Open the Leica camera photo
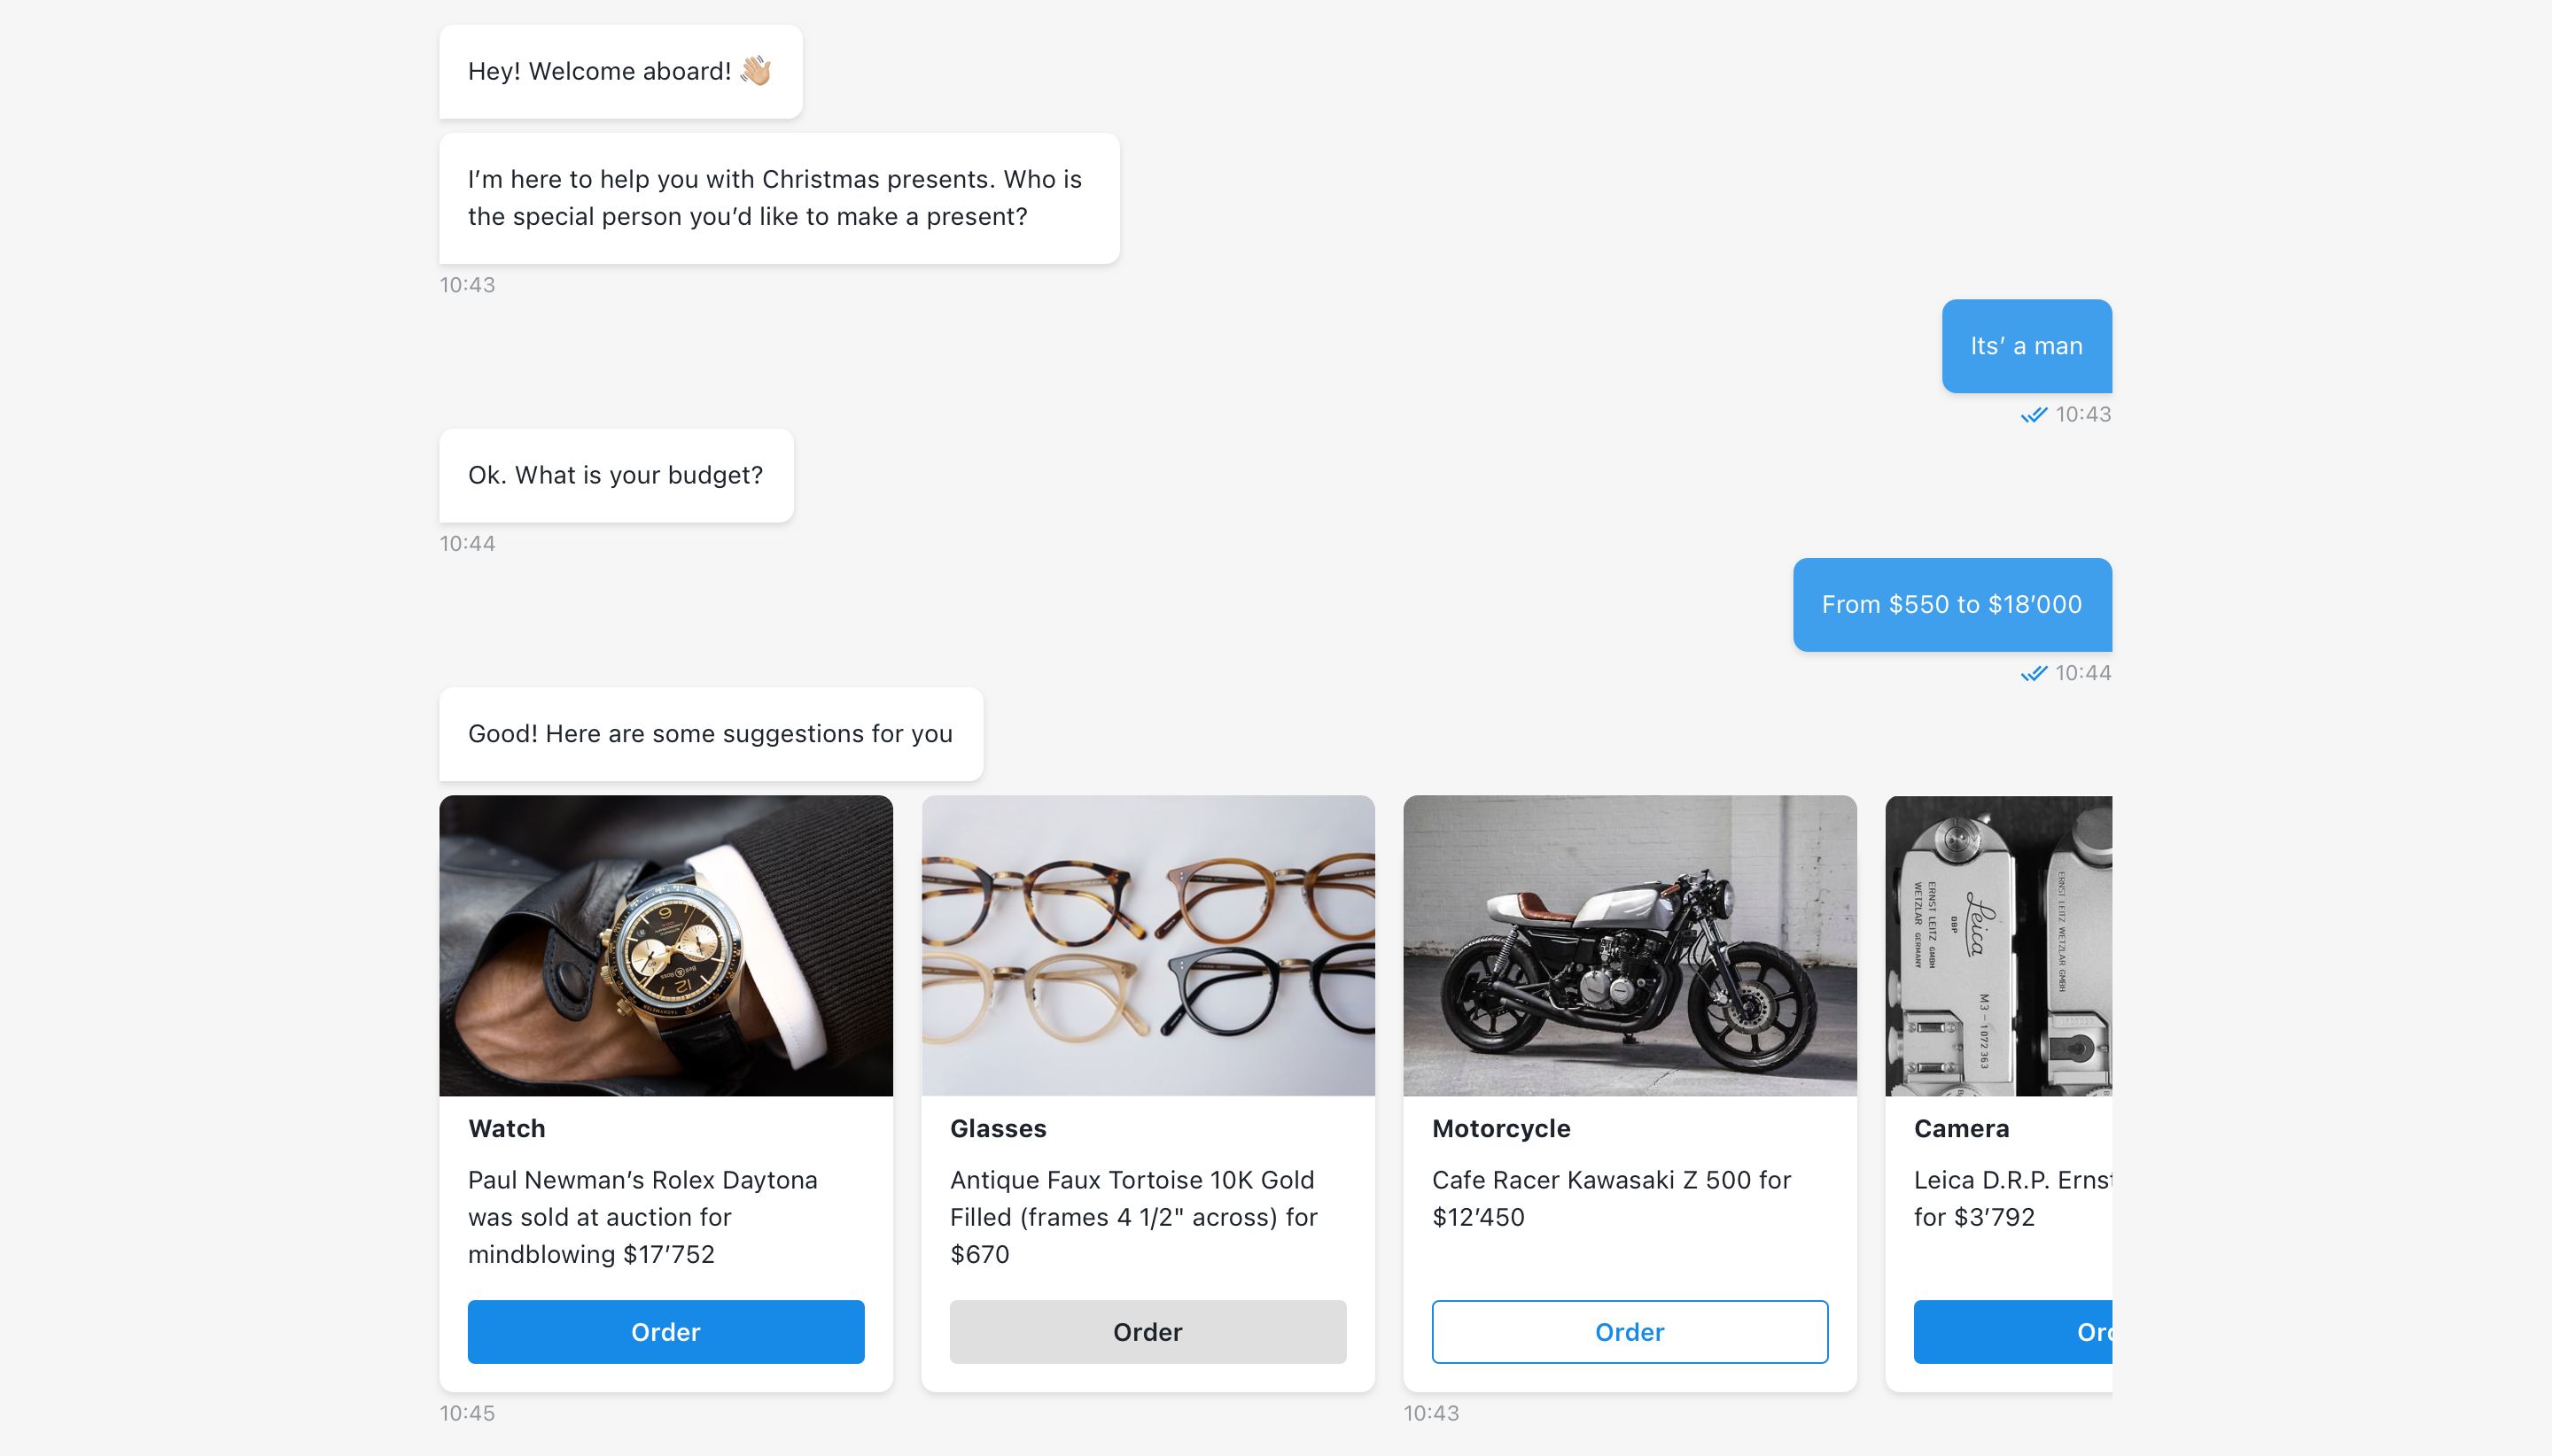 pyautogui.click(x=1999, y=945)
